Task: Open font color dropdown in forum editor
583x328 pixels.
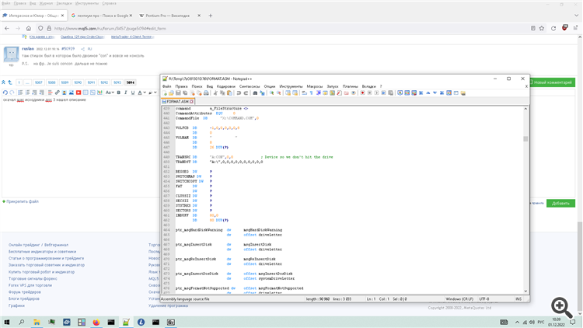Action: 142,92
